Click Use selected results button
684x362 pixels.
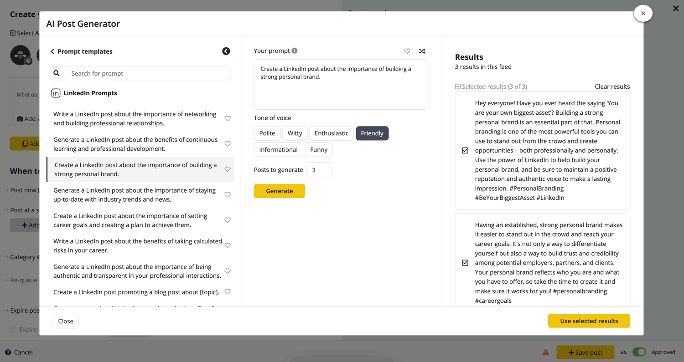click(589, 321)
